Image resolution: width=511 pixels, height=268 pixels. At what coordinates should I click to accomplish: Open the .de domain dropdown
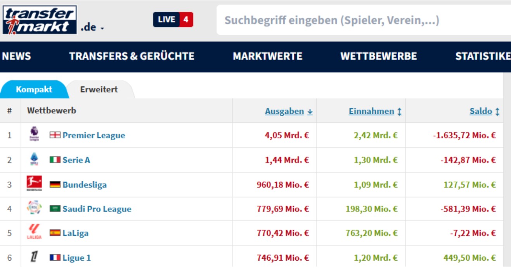pos(92,28)
